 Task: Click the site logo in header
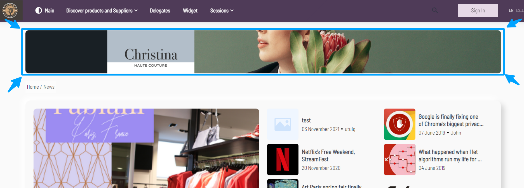click(x=10, y=11)
